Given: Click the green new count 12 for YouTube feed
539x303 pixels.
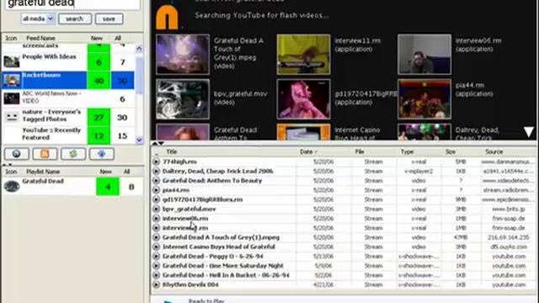Looking at the screenshot, I should (x=99, y=136).
